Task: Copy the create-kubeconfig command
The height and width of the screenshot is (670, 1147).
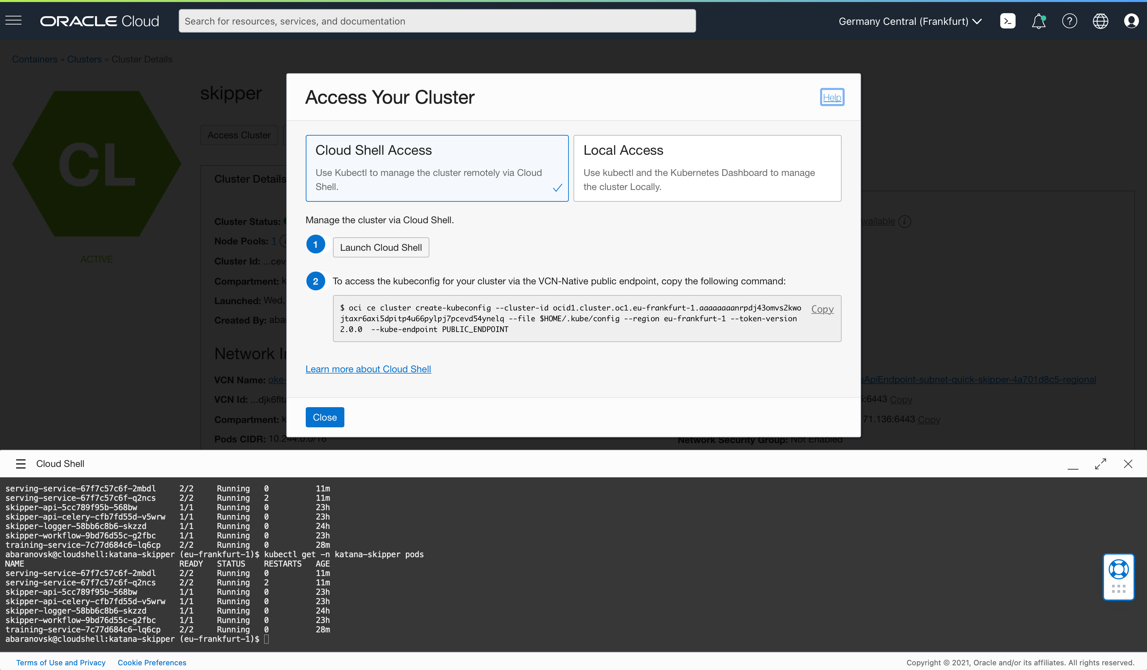Action: (x=822, y=309)
